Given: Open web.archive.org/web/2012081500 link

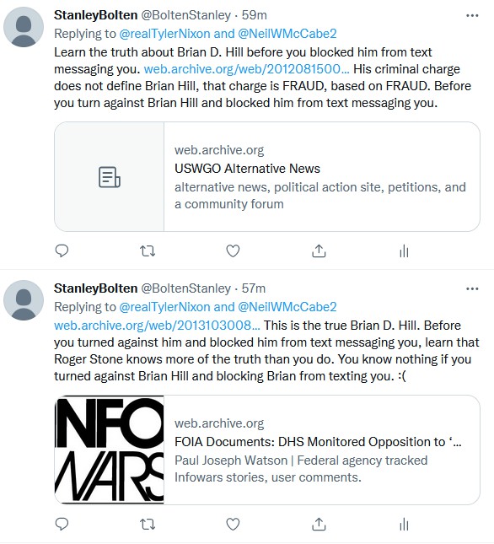Looking at the screenshot, I should click(246, 68).
